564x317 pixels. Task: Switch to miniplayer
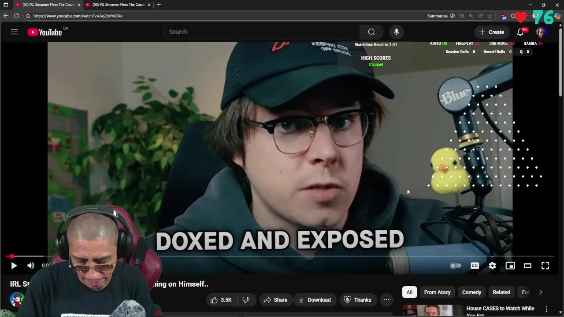coord(510,265)
